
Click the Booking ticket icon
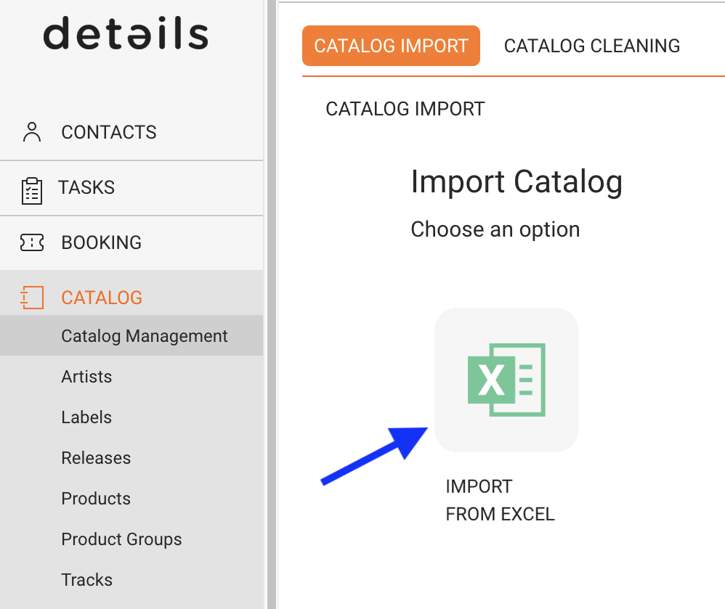pyautogui.click(x=31, y=242)
